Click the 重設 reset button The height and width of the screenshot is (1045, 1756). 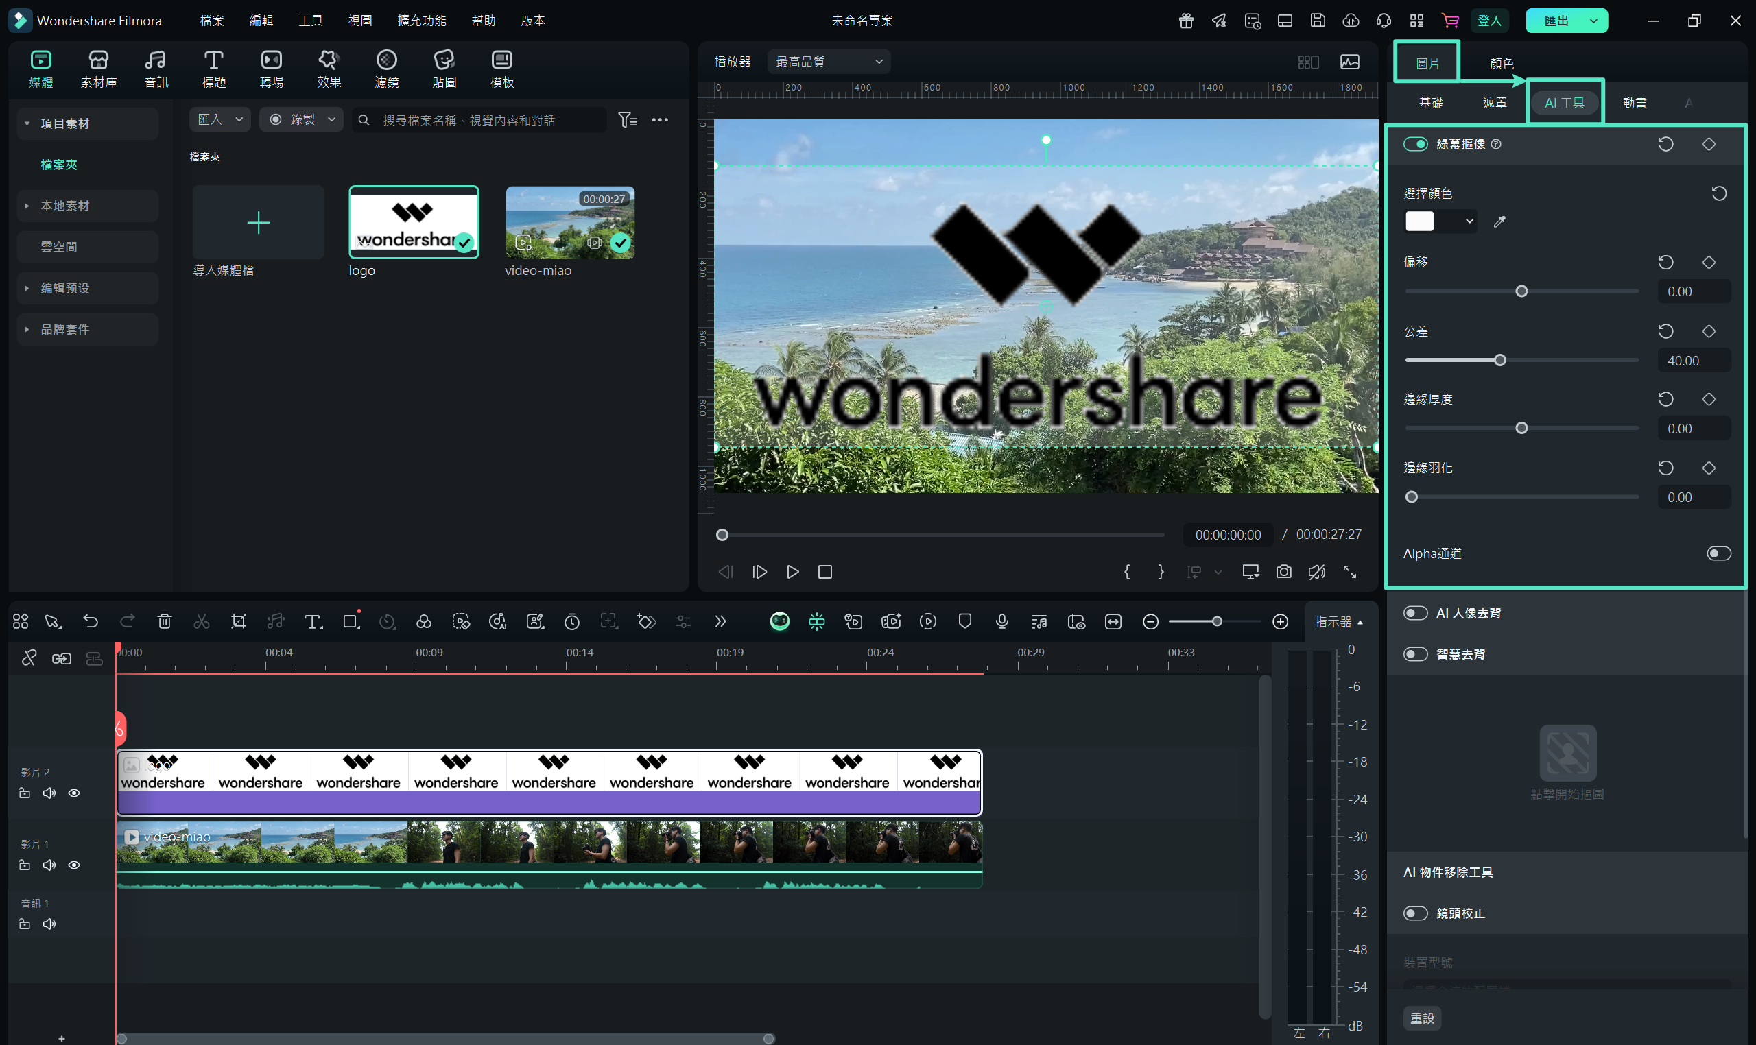click(x=1421, y=1018)
